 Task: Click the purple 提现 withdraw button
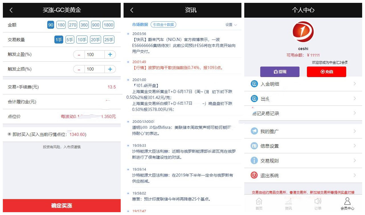pyautogui.click(x=280, y=72)
